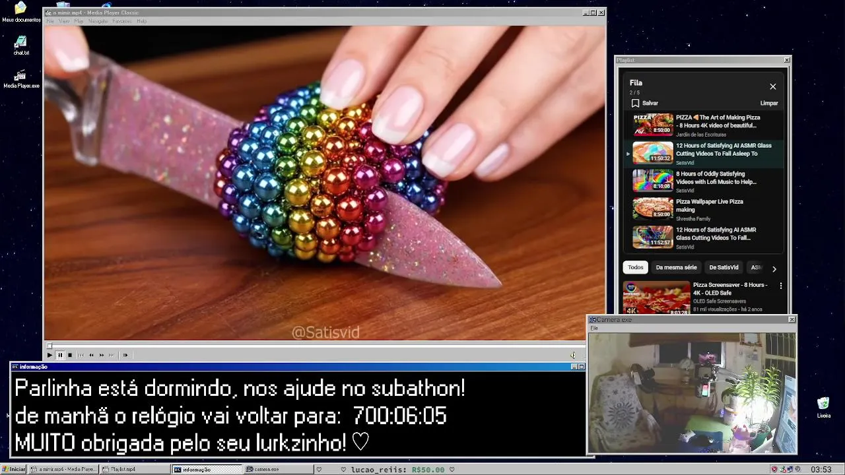Expand more filter chips with right chevron

pyautogui.click(x=774, y=269)
